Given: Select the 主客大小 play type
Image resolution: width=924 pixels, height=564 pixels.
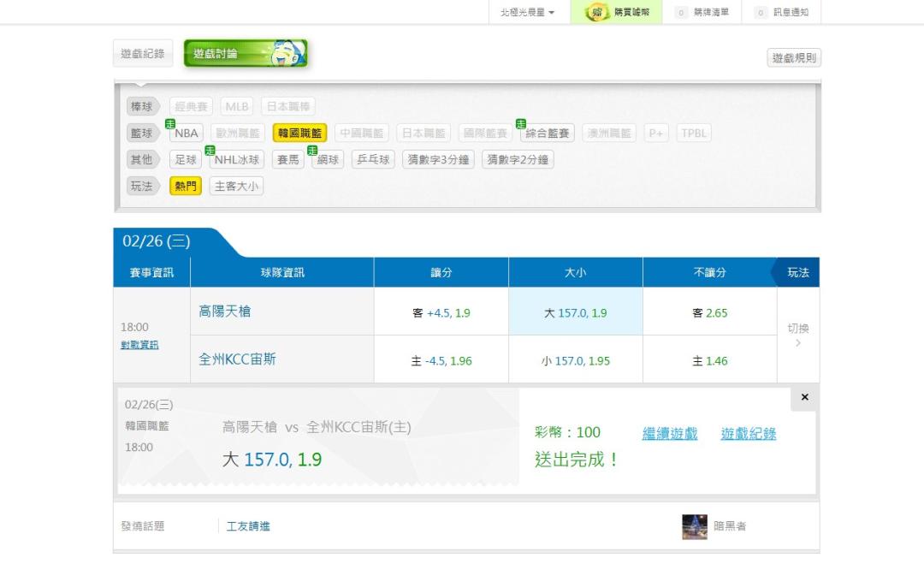Looking at the screenshot, I should [236, 187].
